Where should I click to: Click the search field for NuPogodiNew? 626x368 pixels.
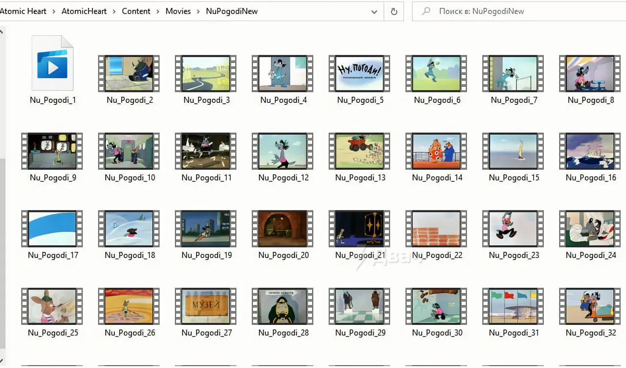[519, 11]
